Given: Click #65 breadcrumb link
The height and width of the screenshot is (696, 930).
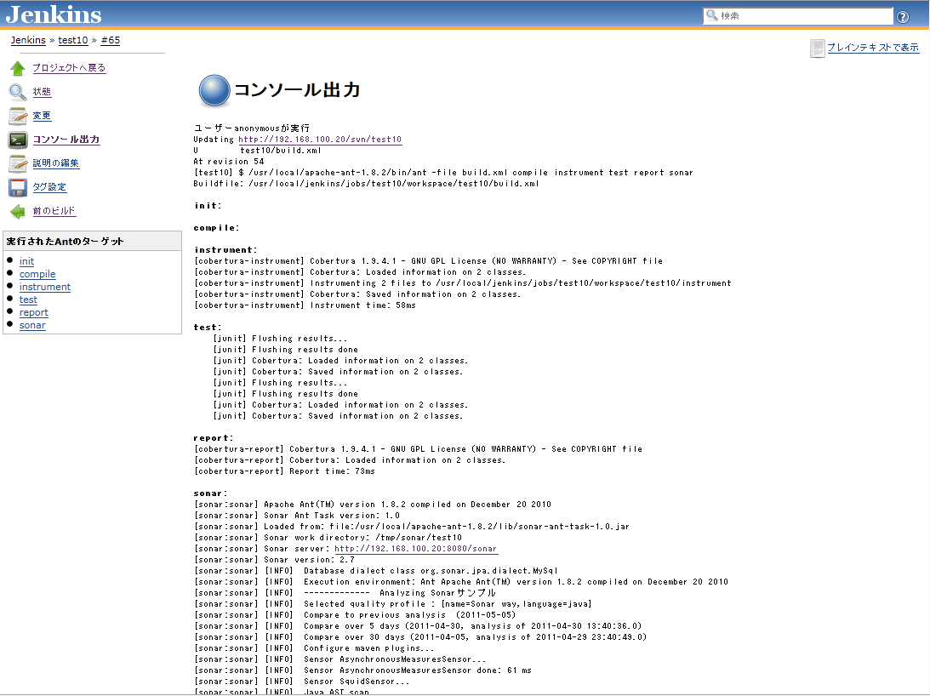Looking at the screenshot, I should pos(111,40).
